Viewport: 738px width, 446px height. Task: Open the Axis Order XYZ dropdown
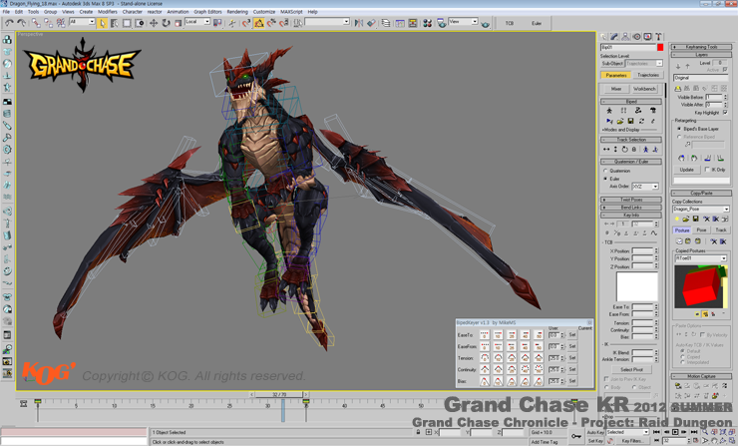pyautogui.click(x=644, y=187)
